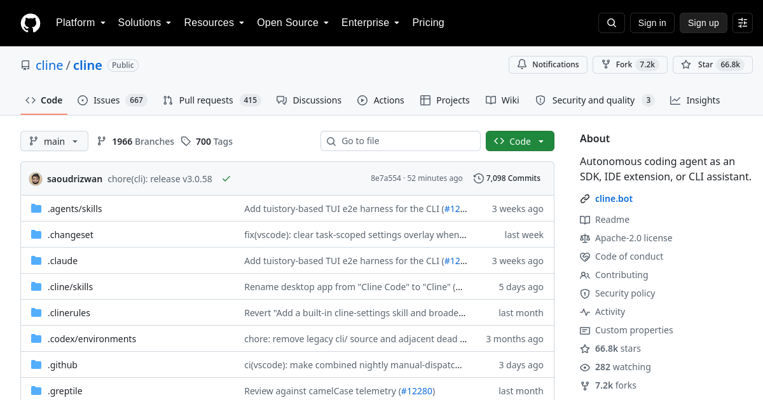Open the 1966 Branches link
The width and height of the screenshot is (763, 400).
(135, 142)
